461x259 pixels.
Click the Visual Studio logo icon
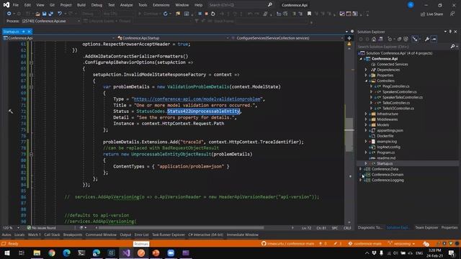(x=6, y=5)
